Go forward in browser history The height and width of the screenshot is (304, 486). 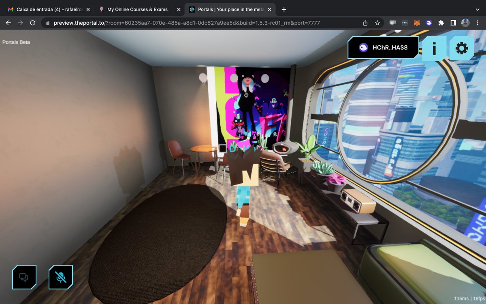[x=20, y=23]
